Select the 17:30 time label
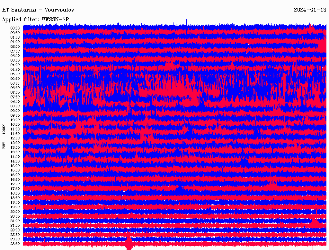329x250 pixels. pos(15,189)
